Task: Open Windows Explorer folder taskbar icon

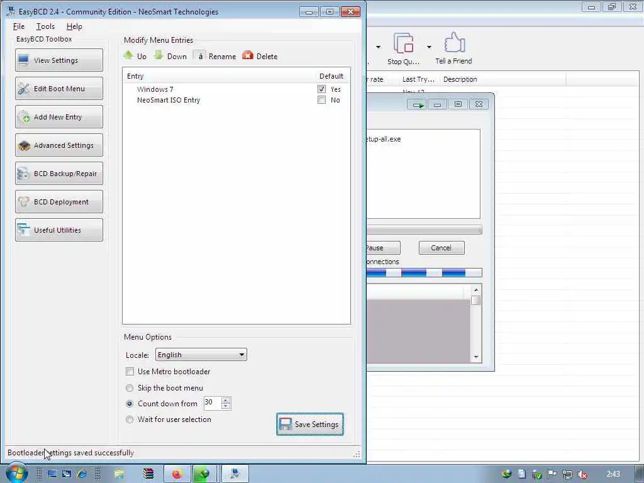Action: coord(119,474)
